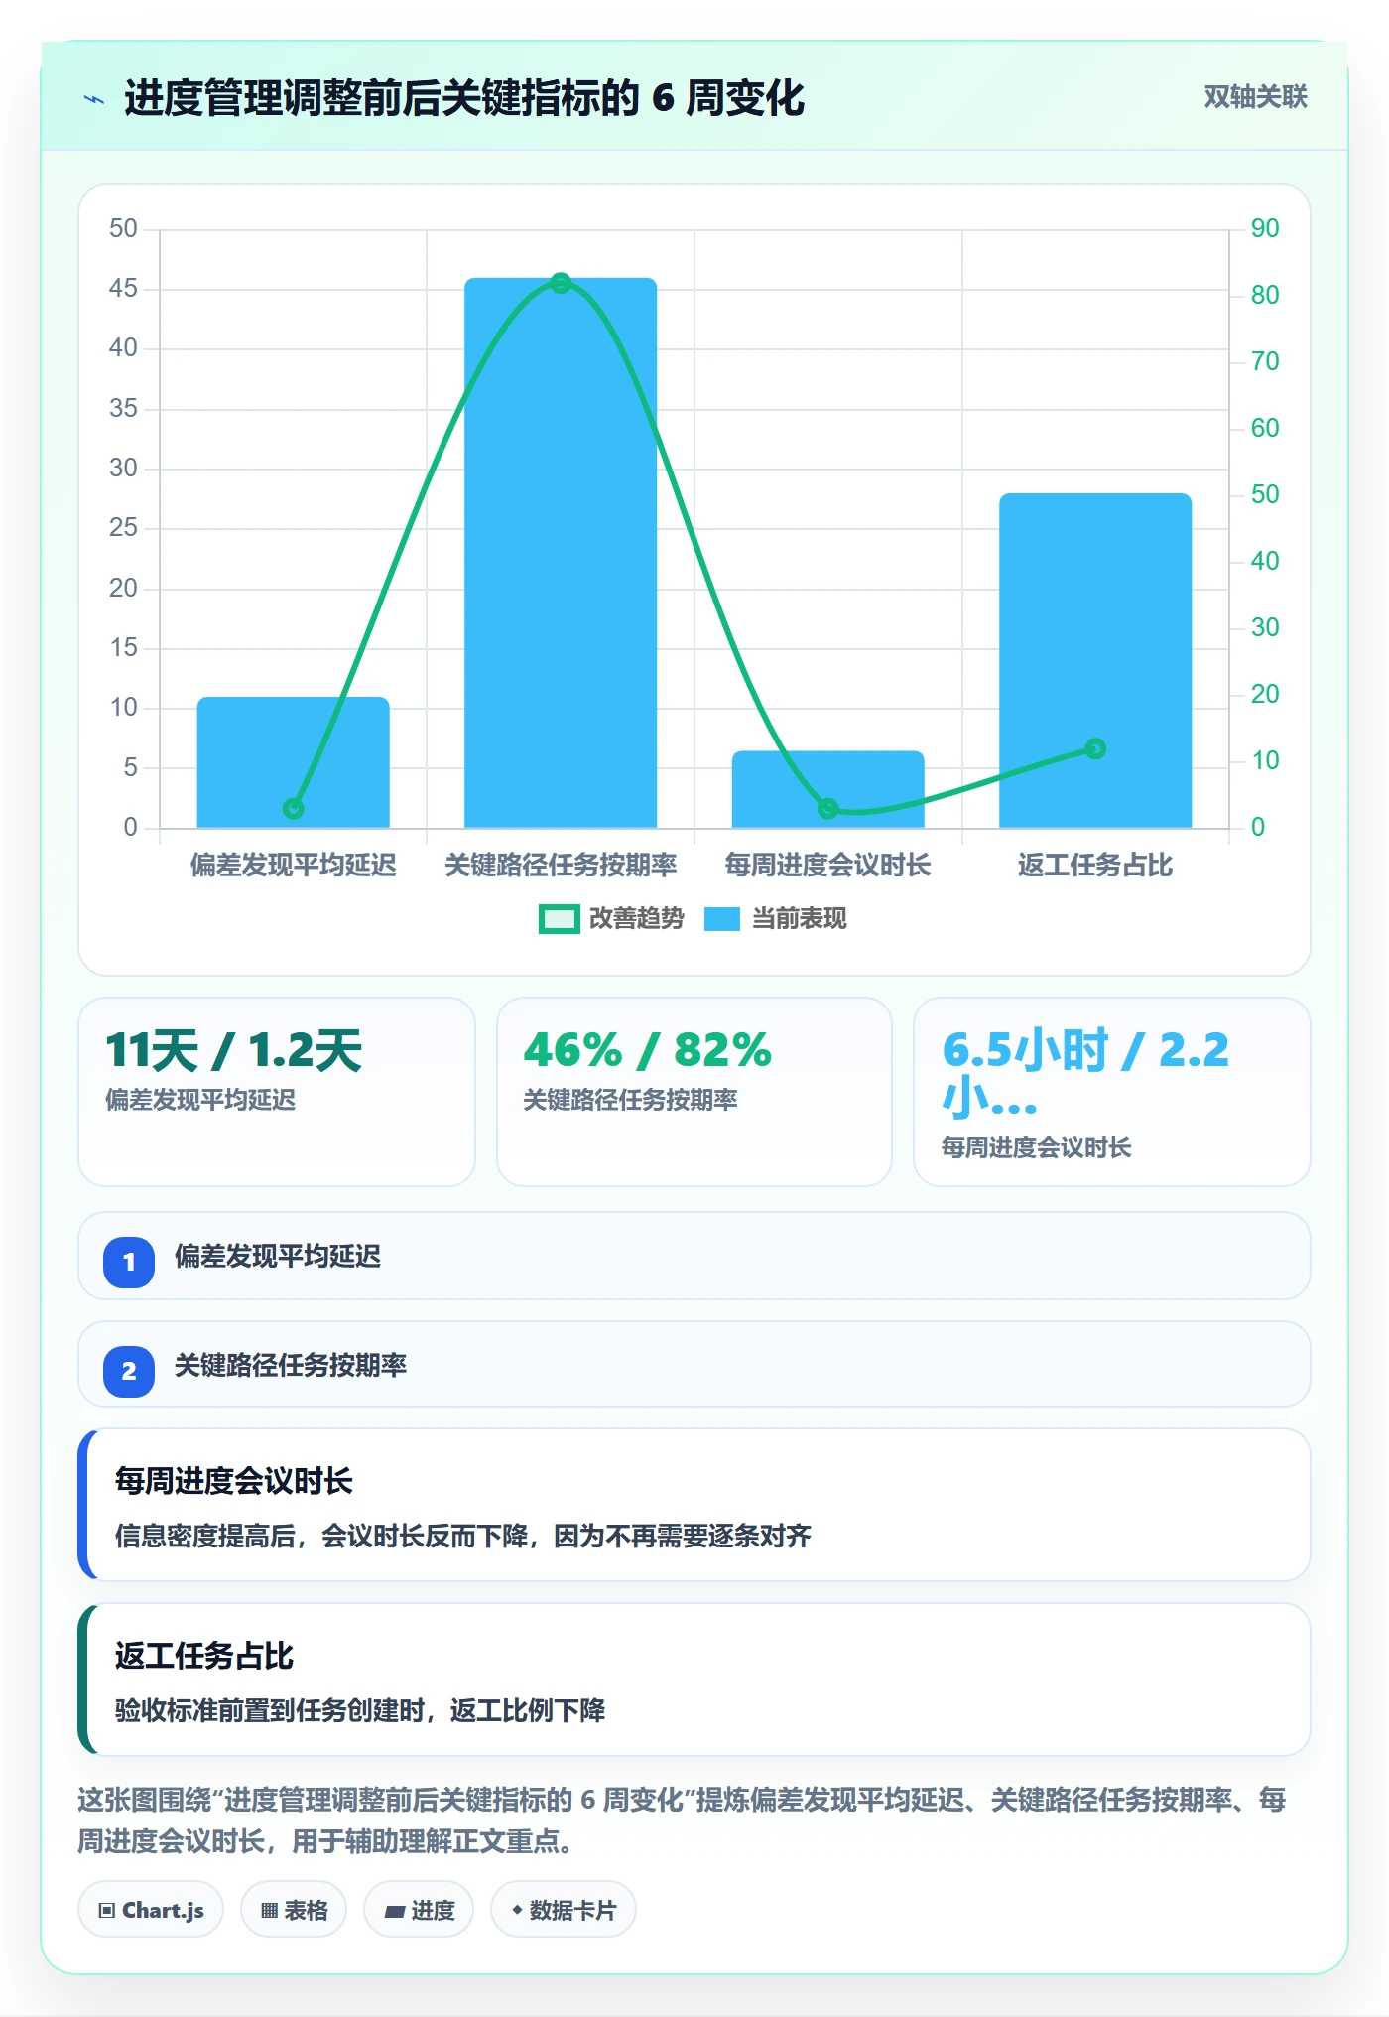Click the line point over 偏差发现平均延迟
The width and height of the screenshot is (1389, 2017).
[293, 809]
